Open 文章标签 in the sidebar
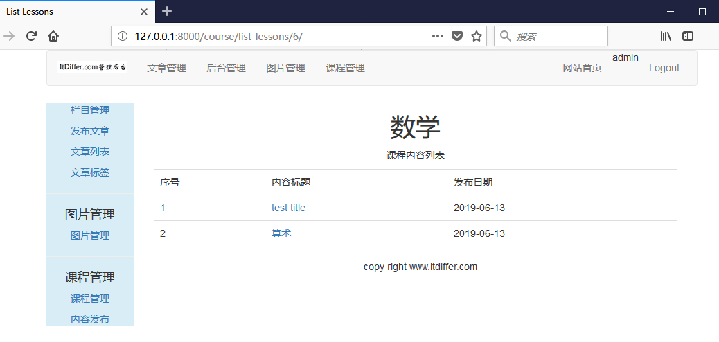719x342 pixels. (x=90, y=173)
